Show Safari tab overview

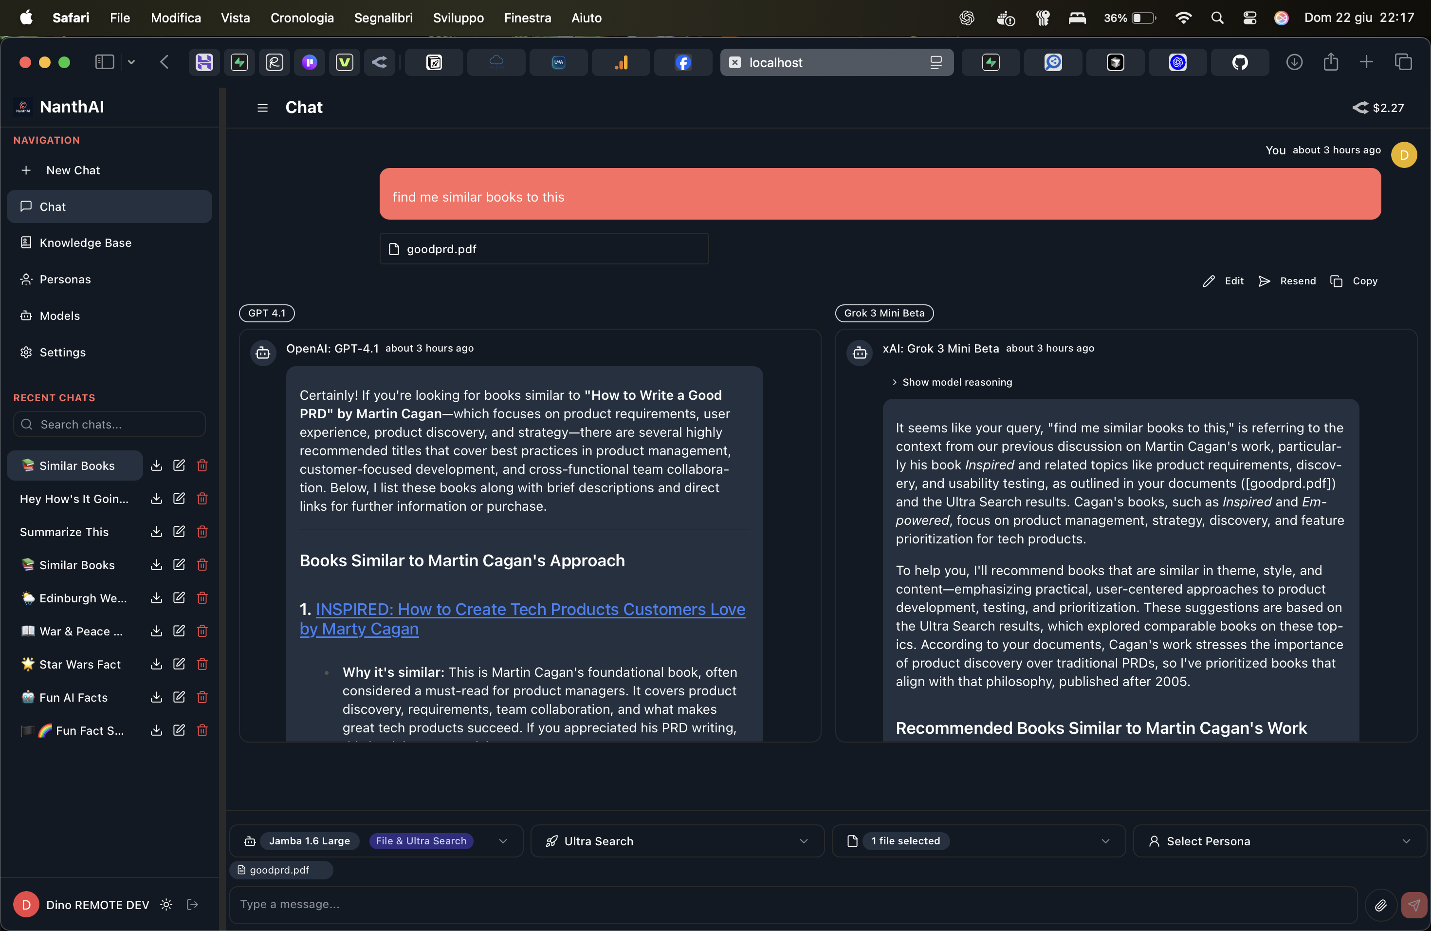click(1403, 62)
